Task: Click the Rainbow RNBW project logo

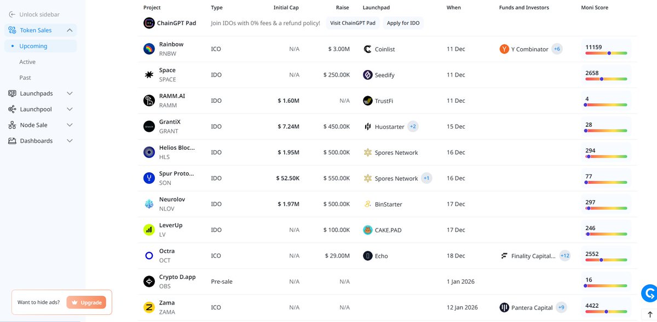Action: pos(149,49)
